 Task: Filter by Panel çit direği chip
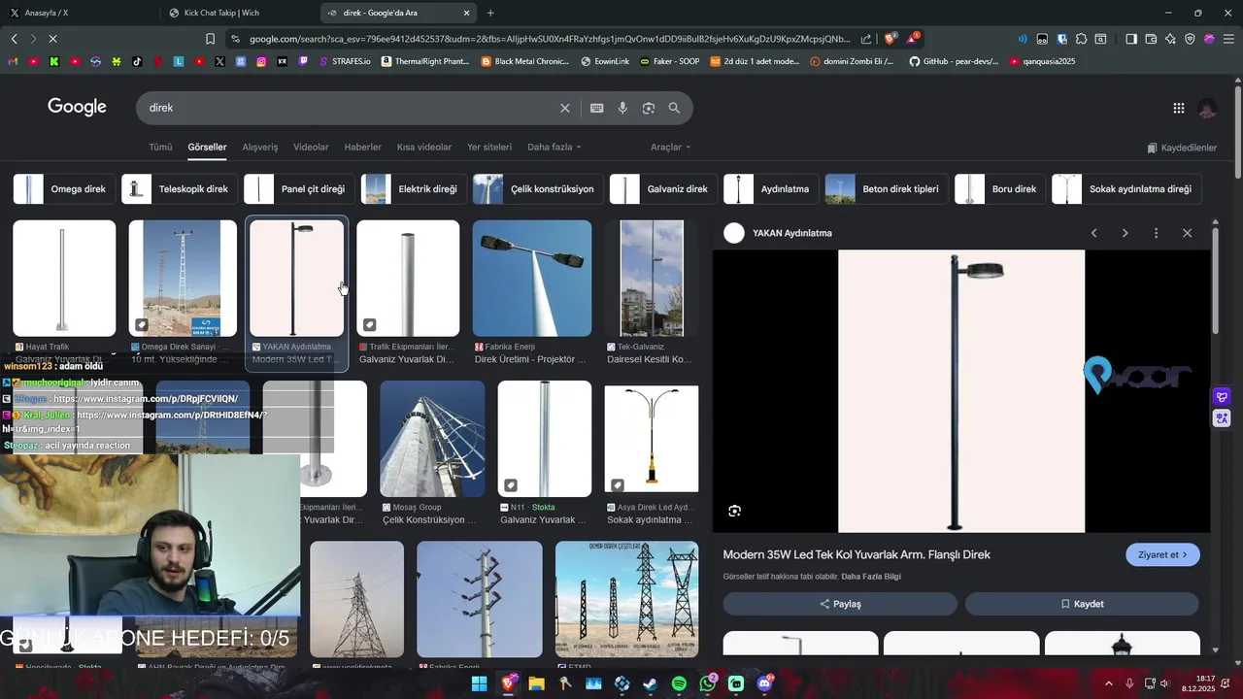pos(297,189)
